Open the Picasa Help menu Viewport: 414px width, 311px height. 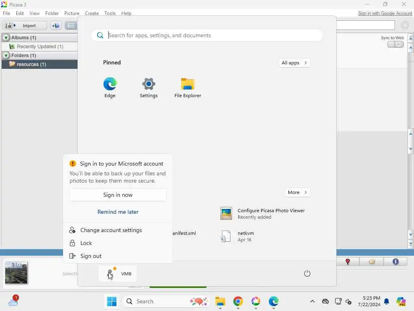point(126,13)
